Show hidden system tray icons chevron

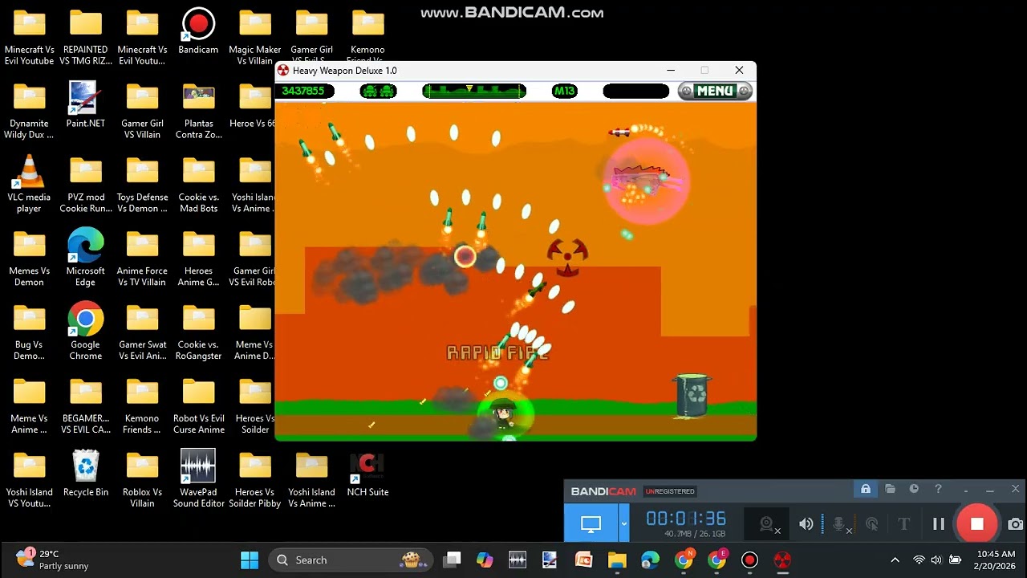[895, 560]
